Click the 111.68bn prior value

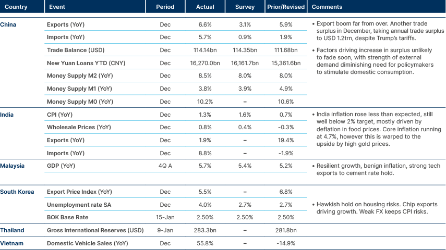(x=286, y=50)
